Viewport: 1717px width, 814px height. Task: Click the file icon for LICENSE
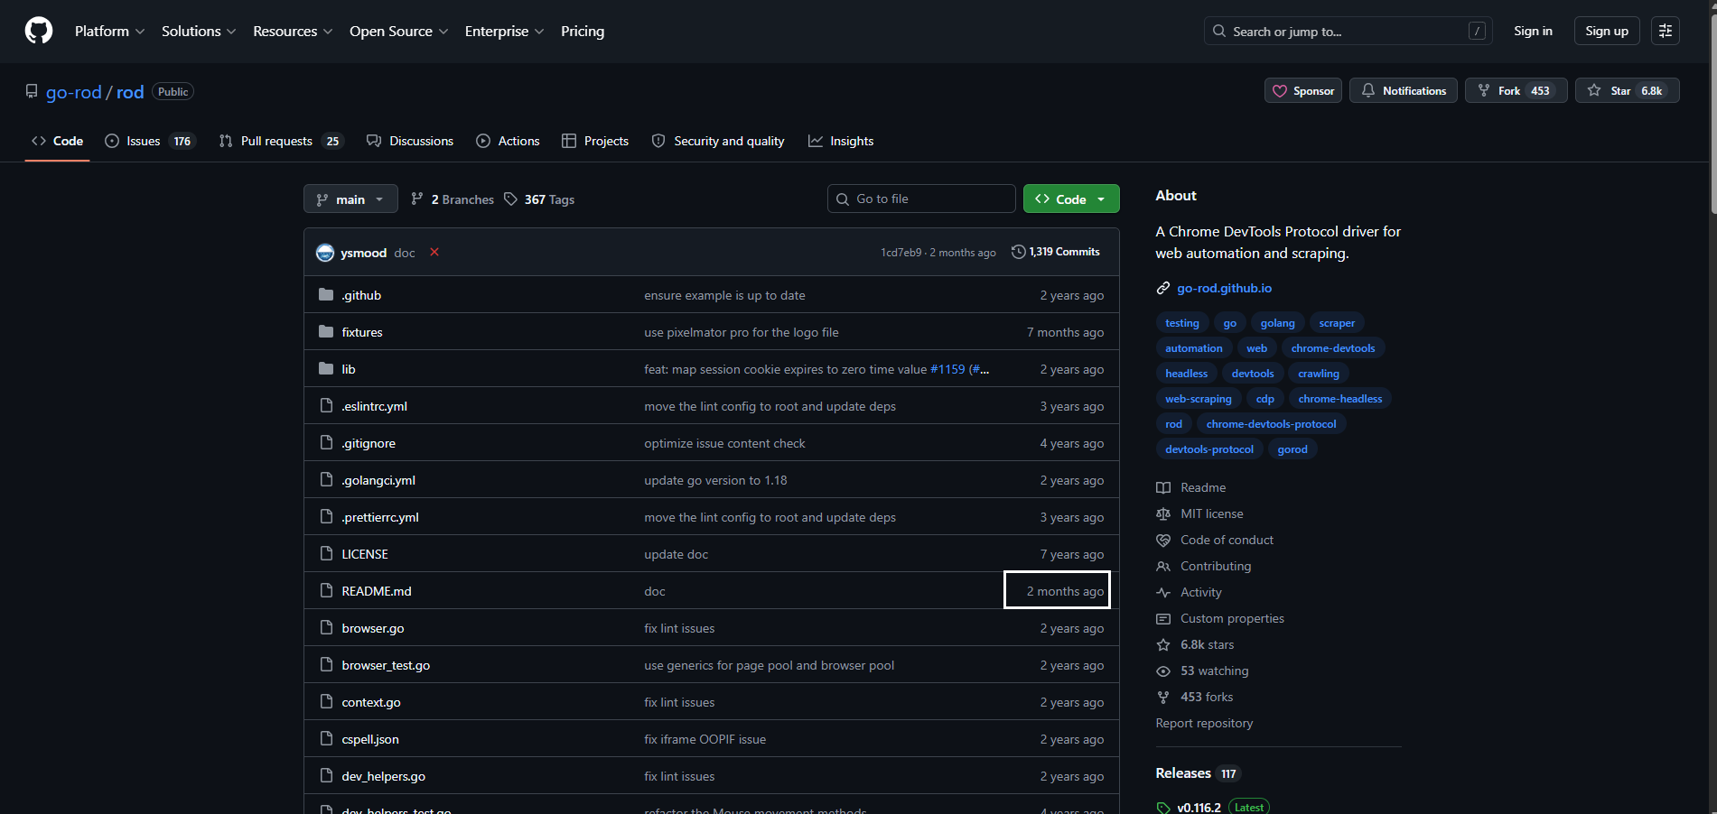pos(326,554)
